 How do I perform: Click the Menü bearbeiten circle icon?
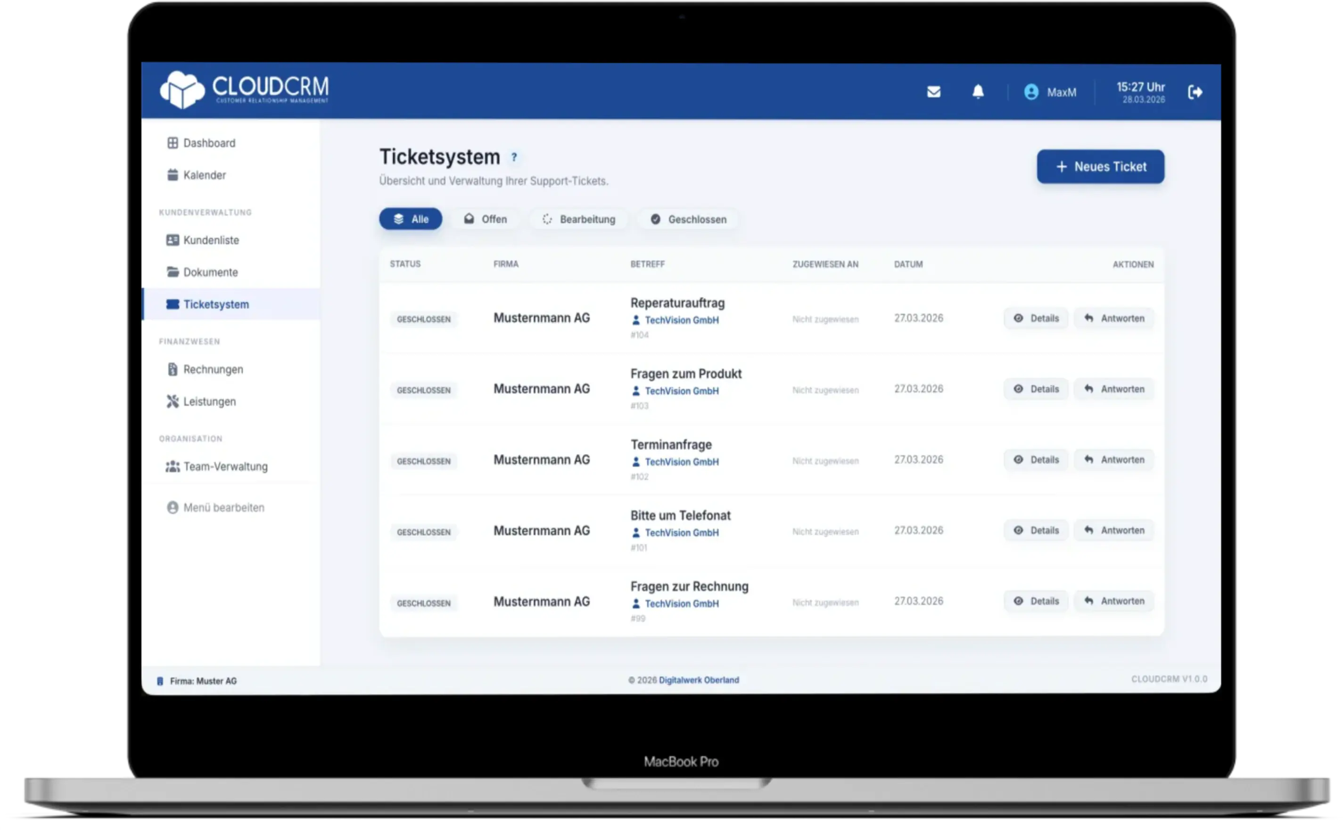(173, 507)
